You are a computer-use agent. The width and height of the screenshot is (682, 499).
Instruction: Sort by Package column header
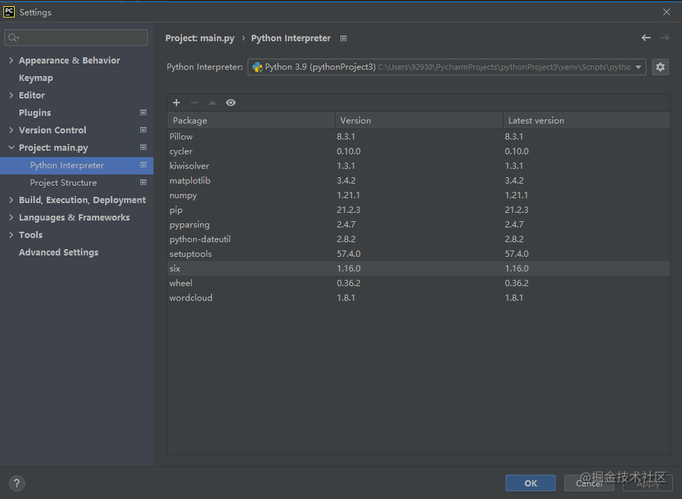(251, 121)
